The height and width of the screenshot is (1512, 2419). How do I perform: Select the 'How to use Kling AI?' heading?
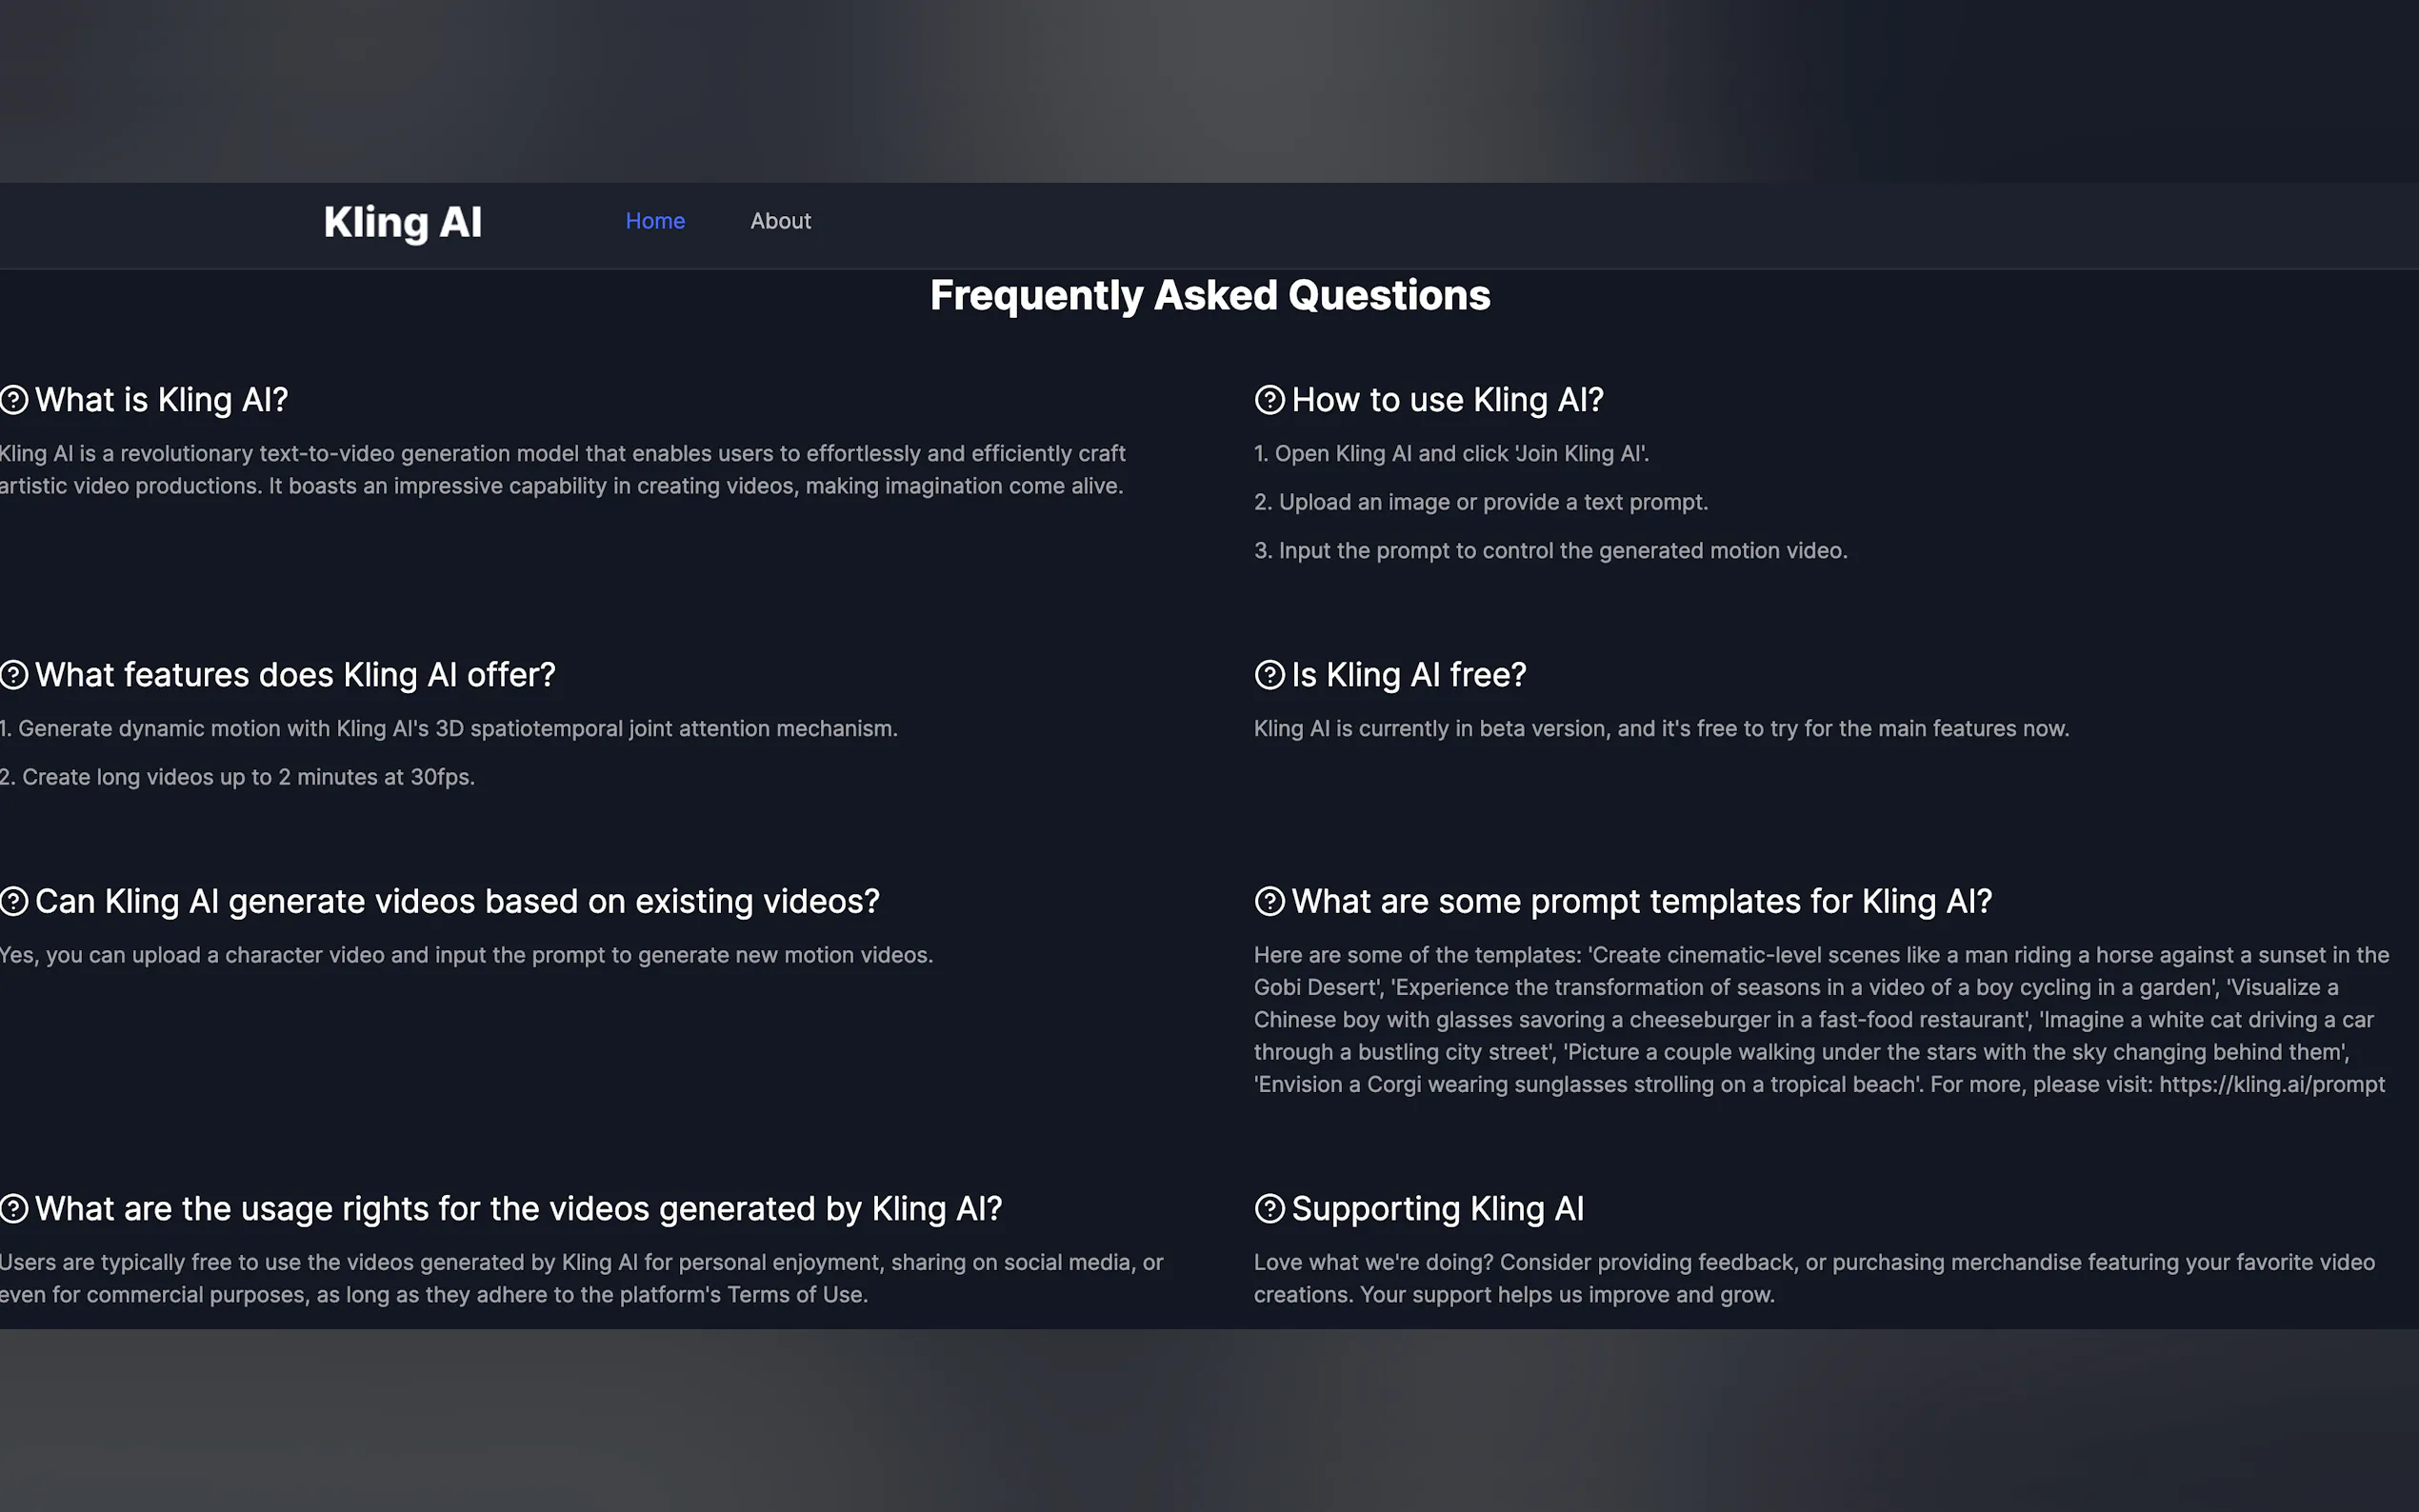coord(1447,400)
